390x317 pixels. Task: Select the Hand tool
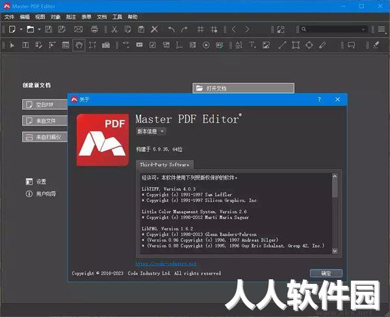pyautogui.click(x=79, y=45)
